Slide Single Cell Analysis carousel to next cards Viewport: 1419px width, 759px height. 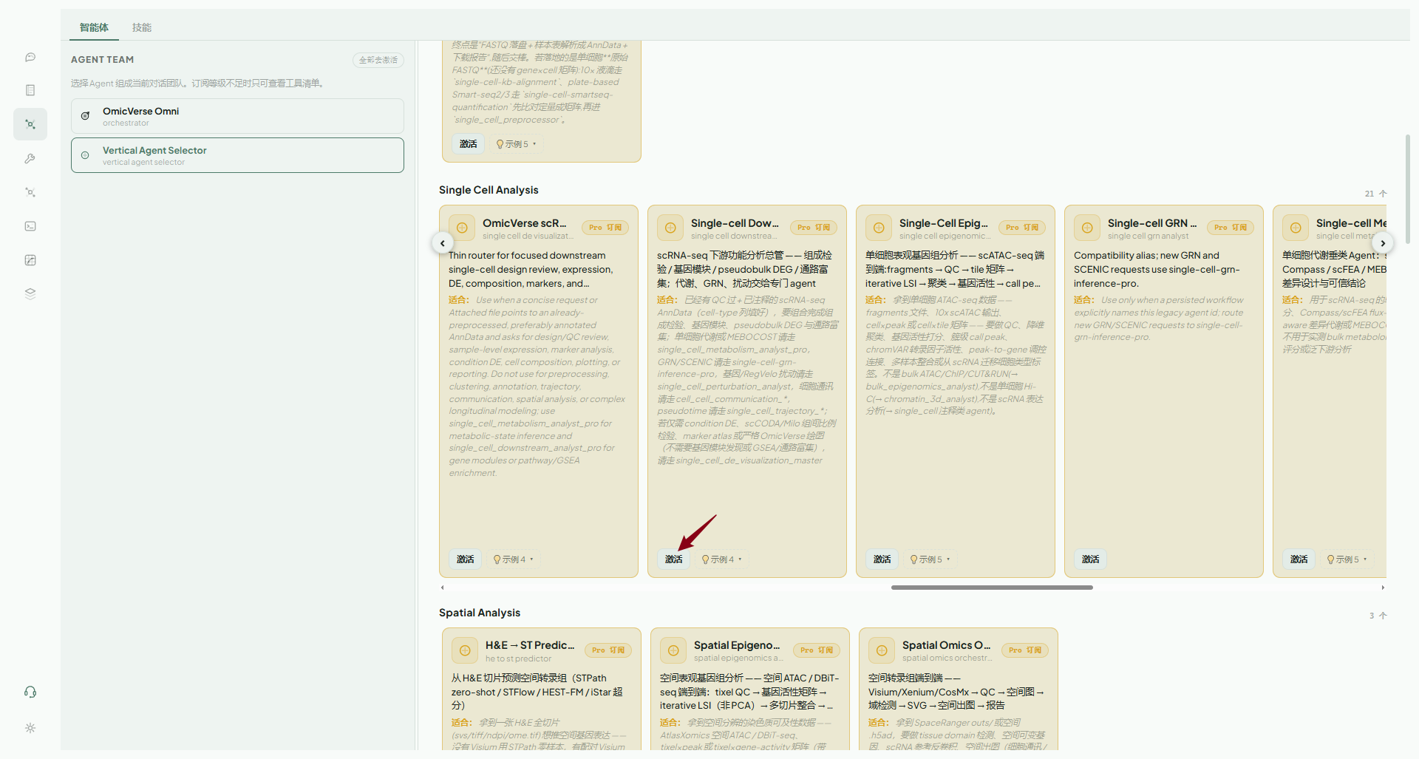[1383, 243]
